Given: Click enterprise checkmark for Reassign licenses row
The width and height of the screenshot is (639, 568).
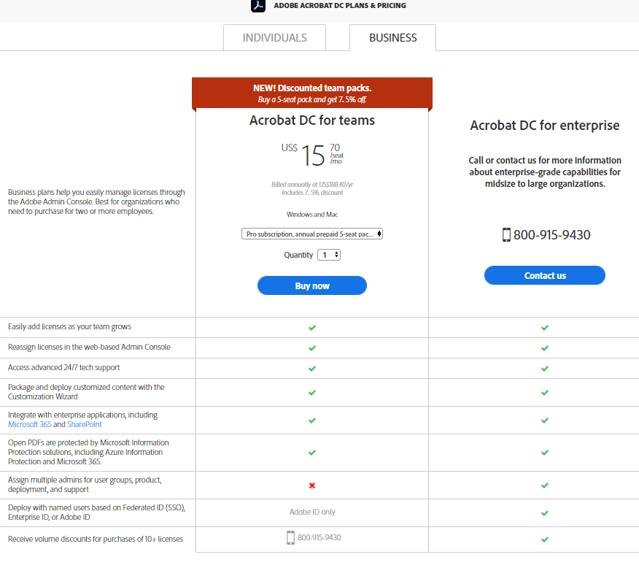Looking at the screenshot, I should [545, 348].
